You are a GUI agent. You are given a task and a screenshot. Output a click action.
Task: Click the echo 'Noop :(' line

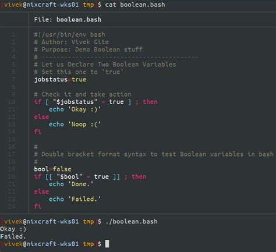coord(75,125)
